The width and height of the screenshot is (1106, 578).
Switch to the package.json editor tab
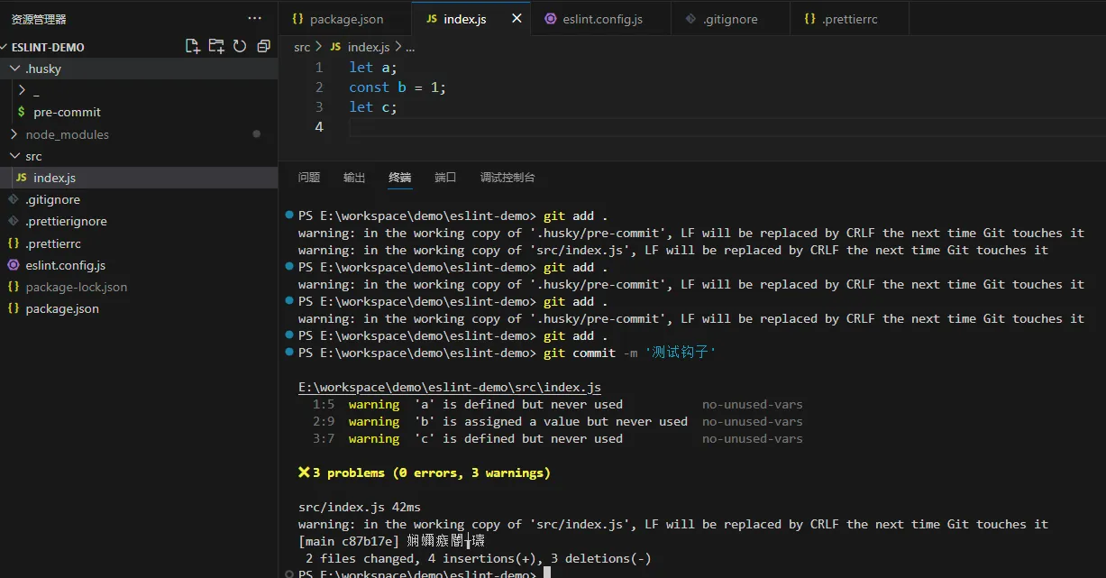[345, 19]
